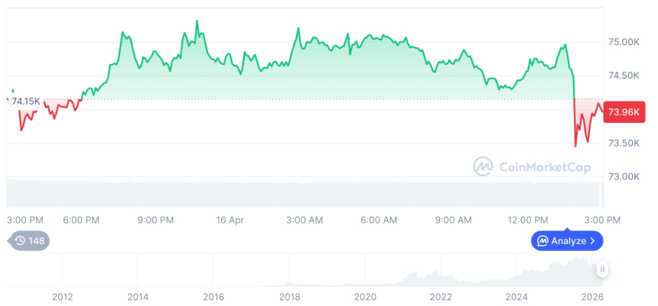Jump to 2018 in the history navigator
Image resolution: width=658 pixels, height=306 pixels.
289,296
